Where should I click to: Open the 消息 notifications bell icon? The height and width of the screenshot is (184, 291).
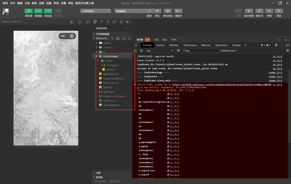(279, 11)
